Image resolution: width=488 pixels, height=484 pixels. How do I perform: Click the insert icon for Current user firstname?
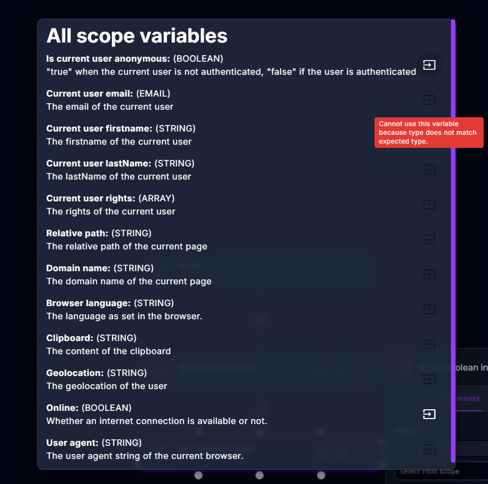429,135
